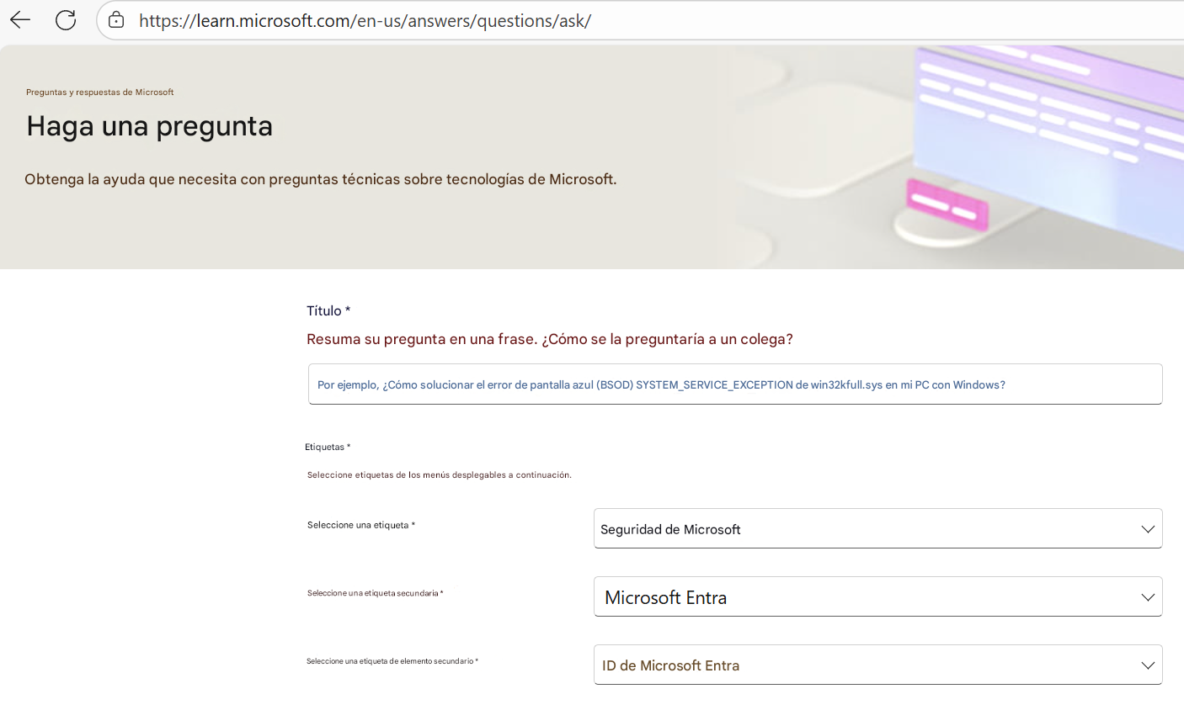Open the Microsoft Entra secondary tag dropdown

coord(877,596)
